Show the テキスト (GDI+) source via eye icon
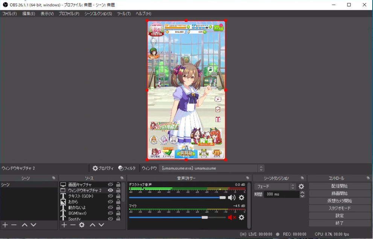This screenshot has height=239, width=373. 110,196
